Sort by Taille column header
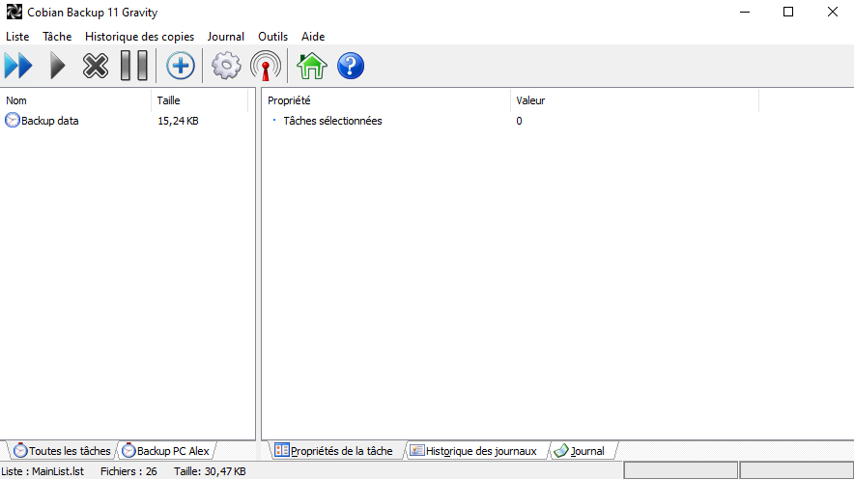Viewport: 854px width, 480px height. [199, 100]
